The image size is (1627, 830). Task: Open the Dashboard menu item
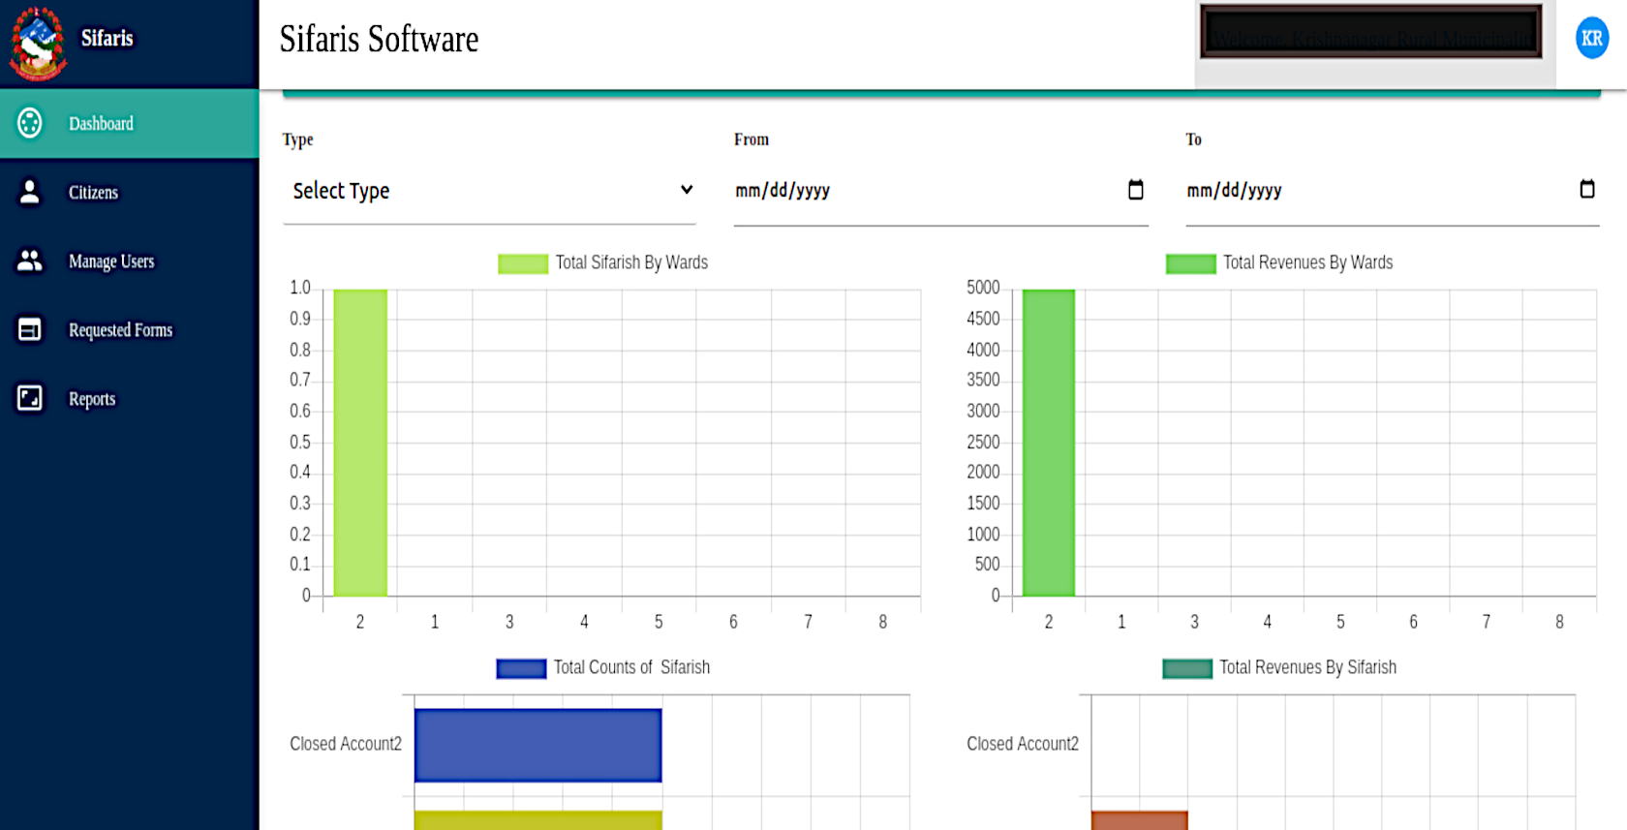pyautogui.click(x=130, y=123)
